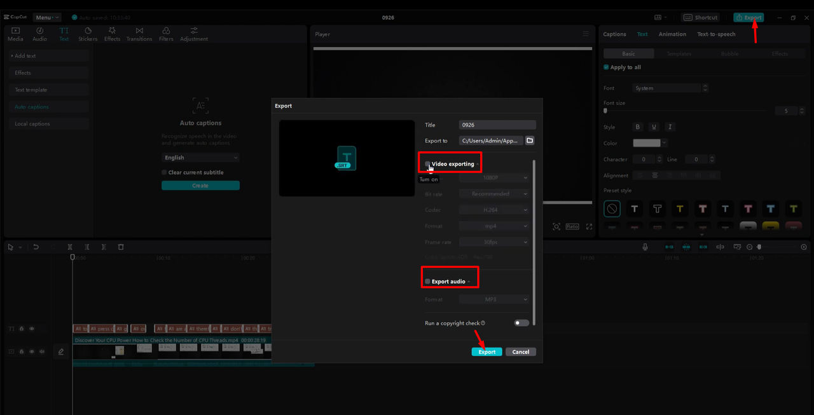Image resolution: width=814 pixels, height=415 pixels.
Task: Open the Filters tab
Action: [166, 34]
